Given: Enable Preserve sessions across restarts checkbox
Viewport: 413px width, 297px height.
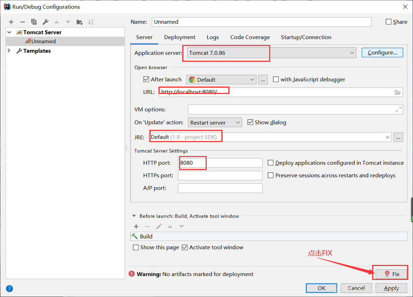Looking at the screenshot, I should [x=271, y=175].
